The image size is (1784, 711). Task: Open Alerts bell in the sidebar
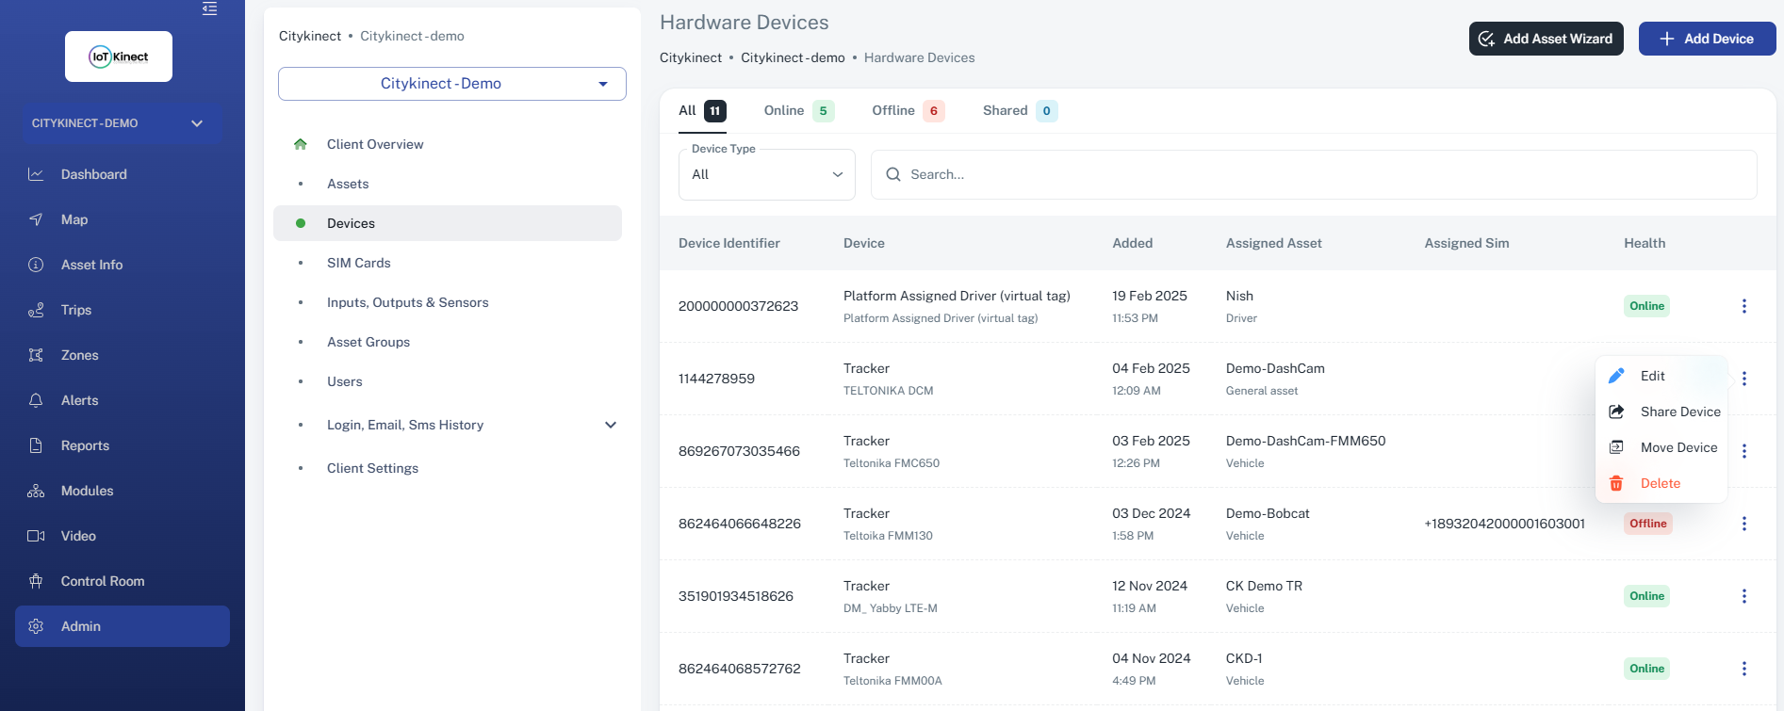36,400
